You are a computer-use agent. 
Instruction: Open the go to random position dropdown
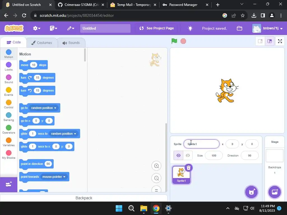(x=44, y=108)
